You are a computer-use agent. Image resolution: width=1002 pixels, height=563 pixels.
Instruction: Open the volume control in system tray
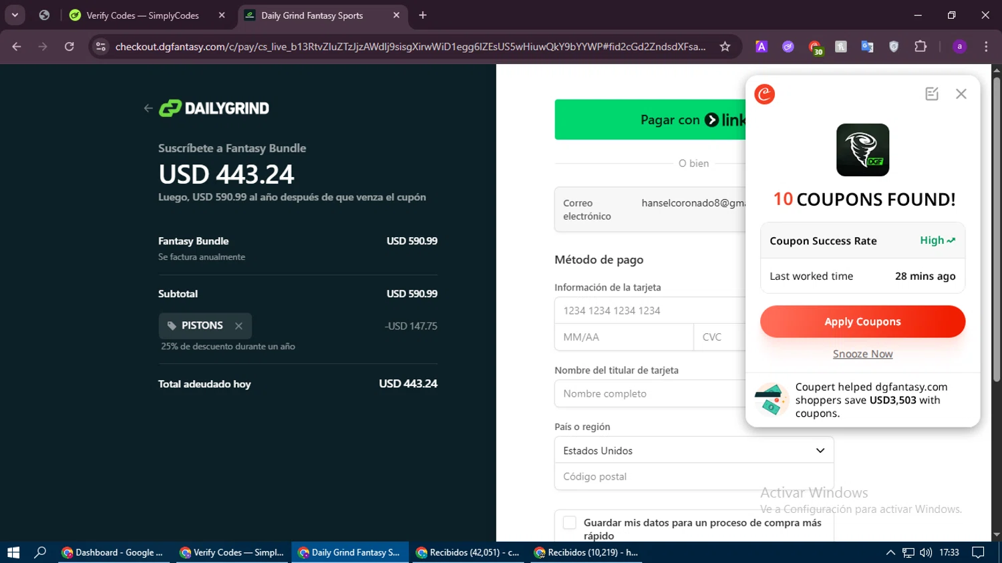[926, 552]
